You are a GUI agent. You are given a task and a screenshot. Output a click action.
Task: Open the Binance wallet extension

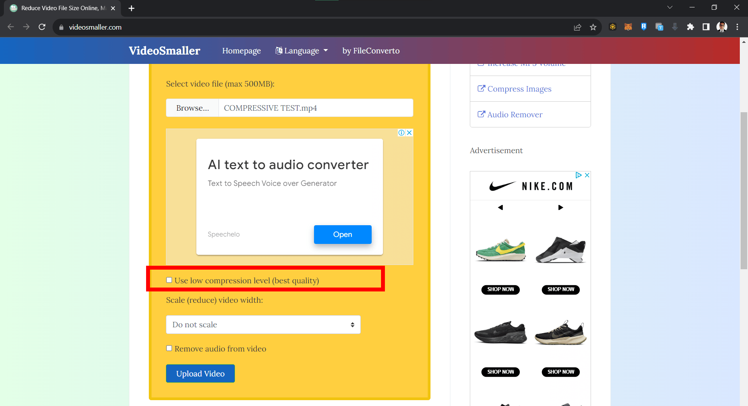pyautogui.click(x=612, y=26)
